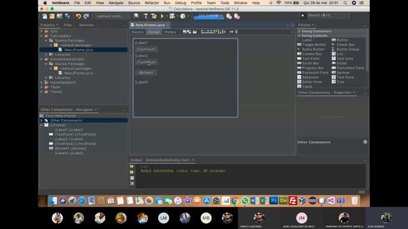Expand the Teste2 project node
The height and width of the screenshot is (229, 408).
[x=41, y=92]
